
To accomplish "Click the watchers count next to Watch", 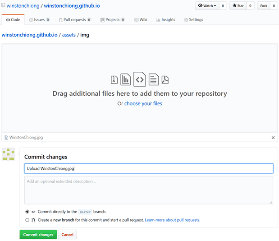I will coord(223,6).
